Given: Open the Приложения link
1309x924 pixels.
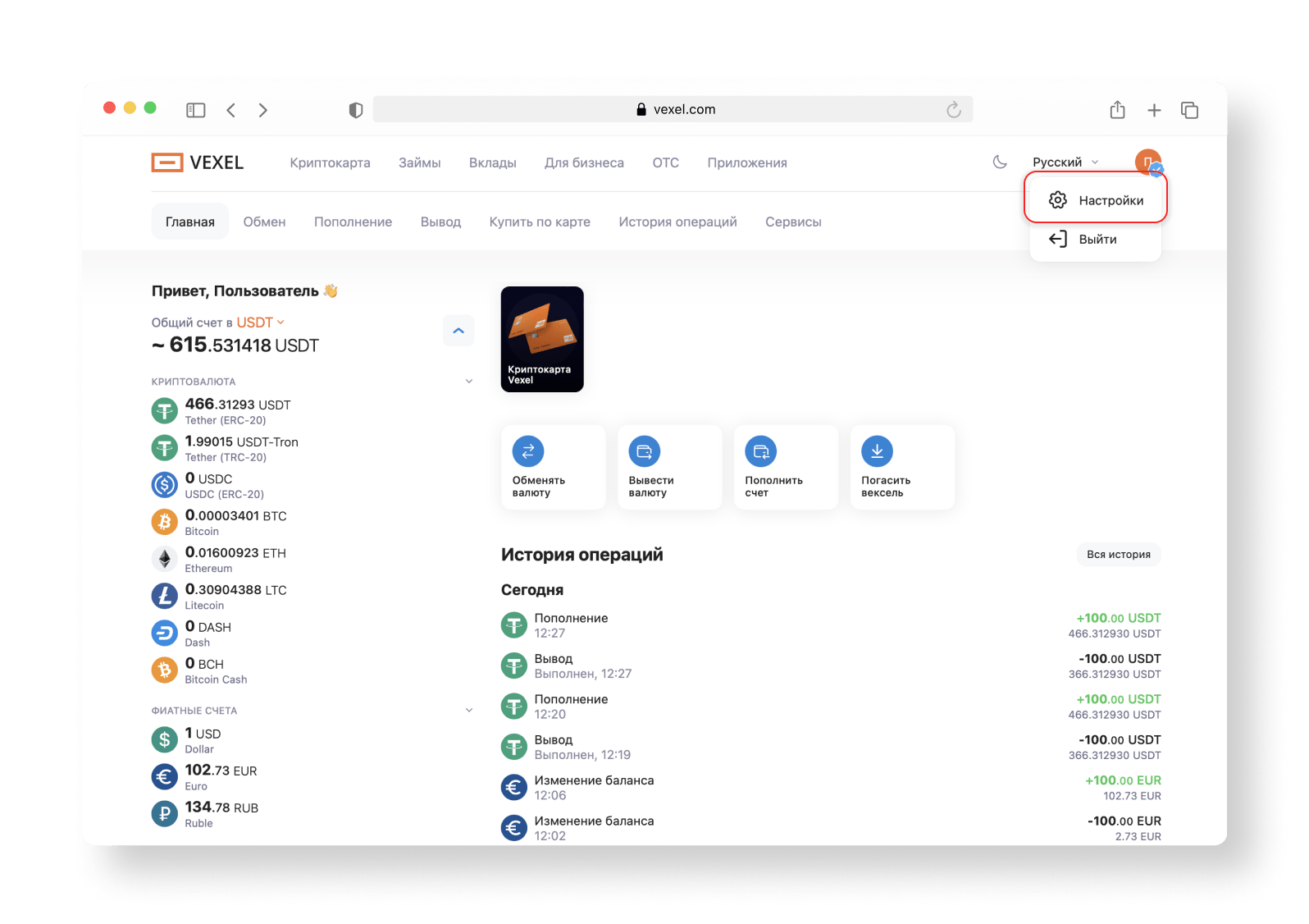Looking at the screenshot, I should [x=747, y=162].
